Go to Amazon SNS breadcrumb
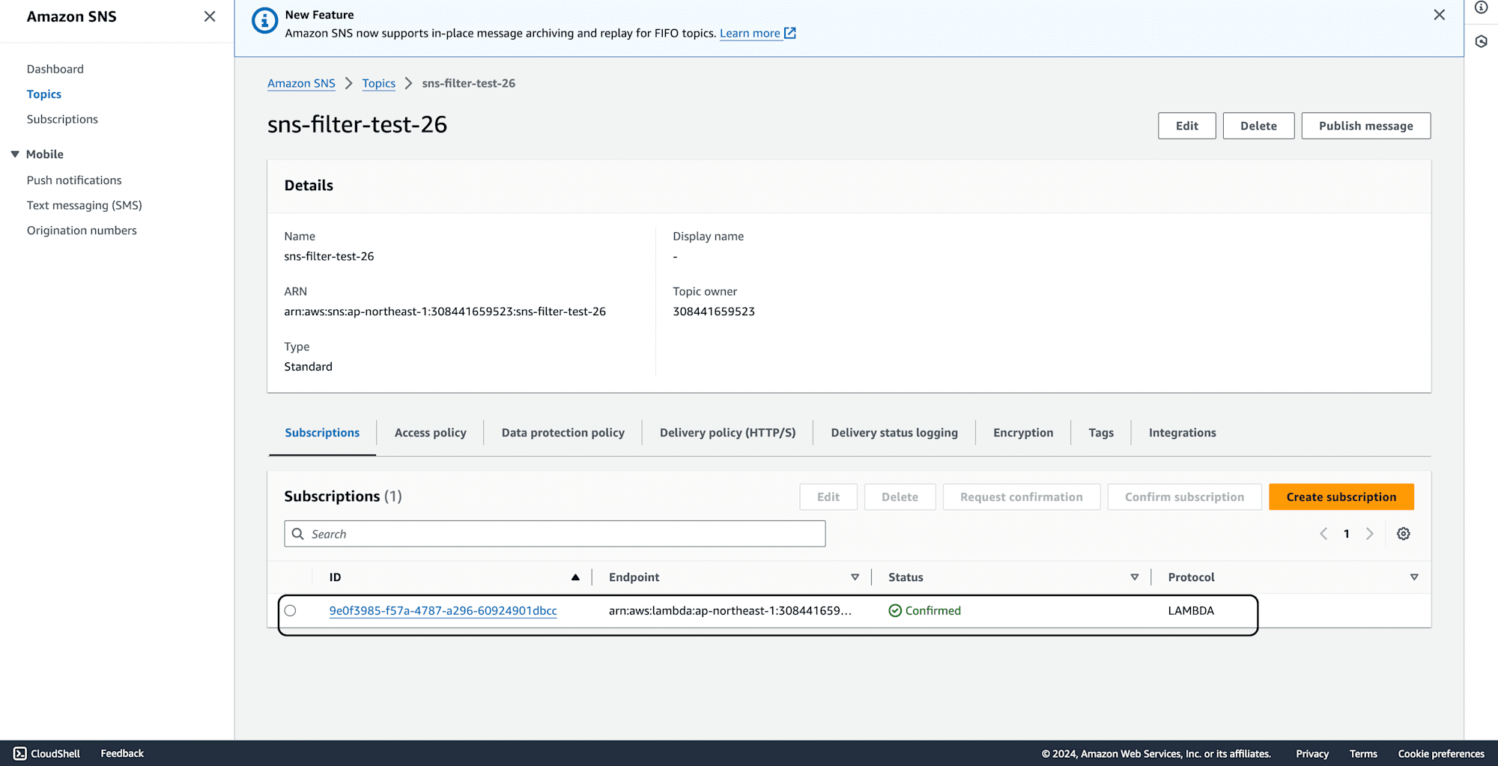This screenshot has width=1498, height=766. [301, 83]
